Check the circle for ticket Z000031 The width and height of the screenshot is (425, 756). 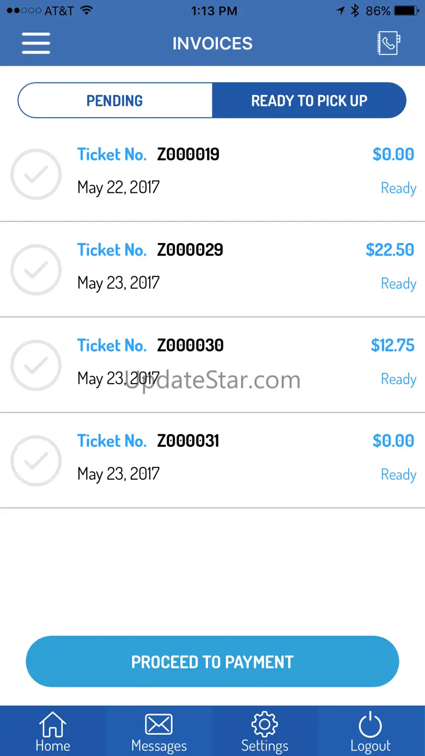click(36, 461)
